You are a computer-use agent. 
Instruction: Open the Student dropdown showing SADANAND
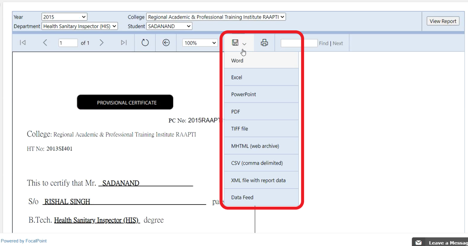169,26
